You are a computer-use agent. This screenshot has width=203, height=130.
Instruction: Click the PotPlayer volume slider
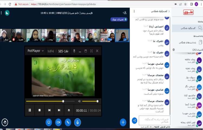[90, 101]
